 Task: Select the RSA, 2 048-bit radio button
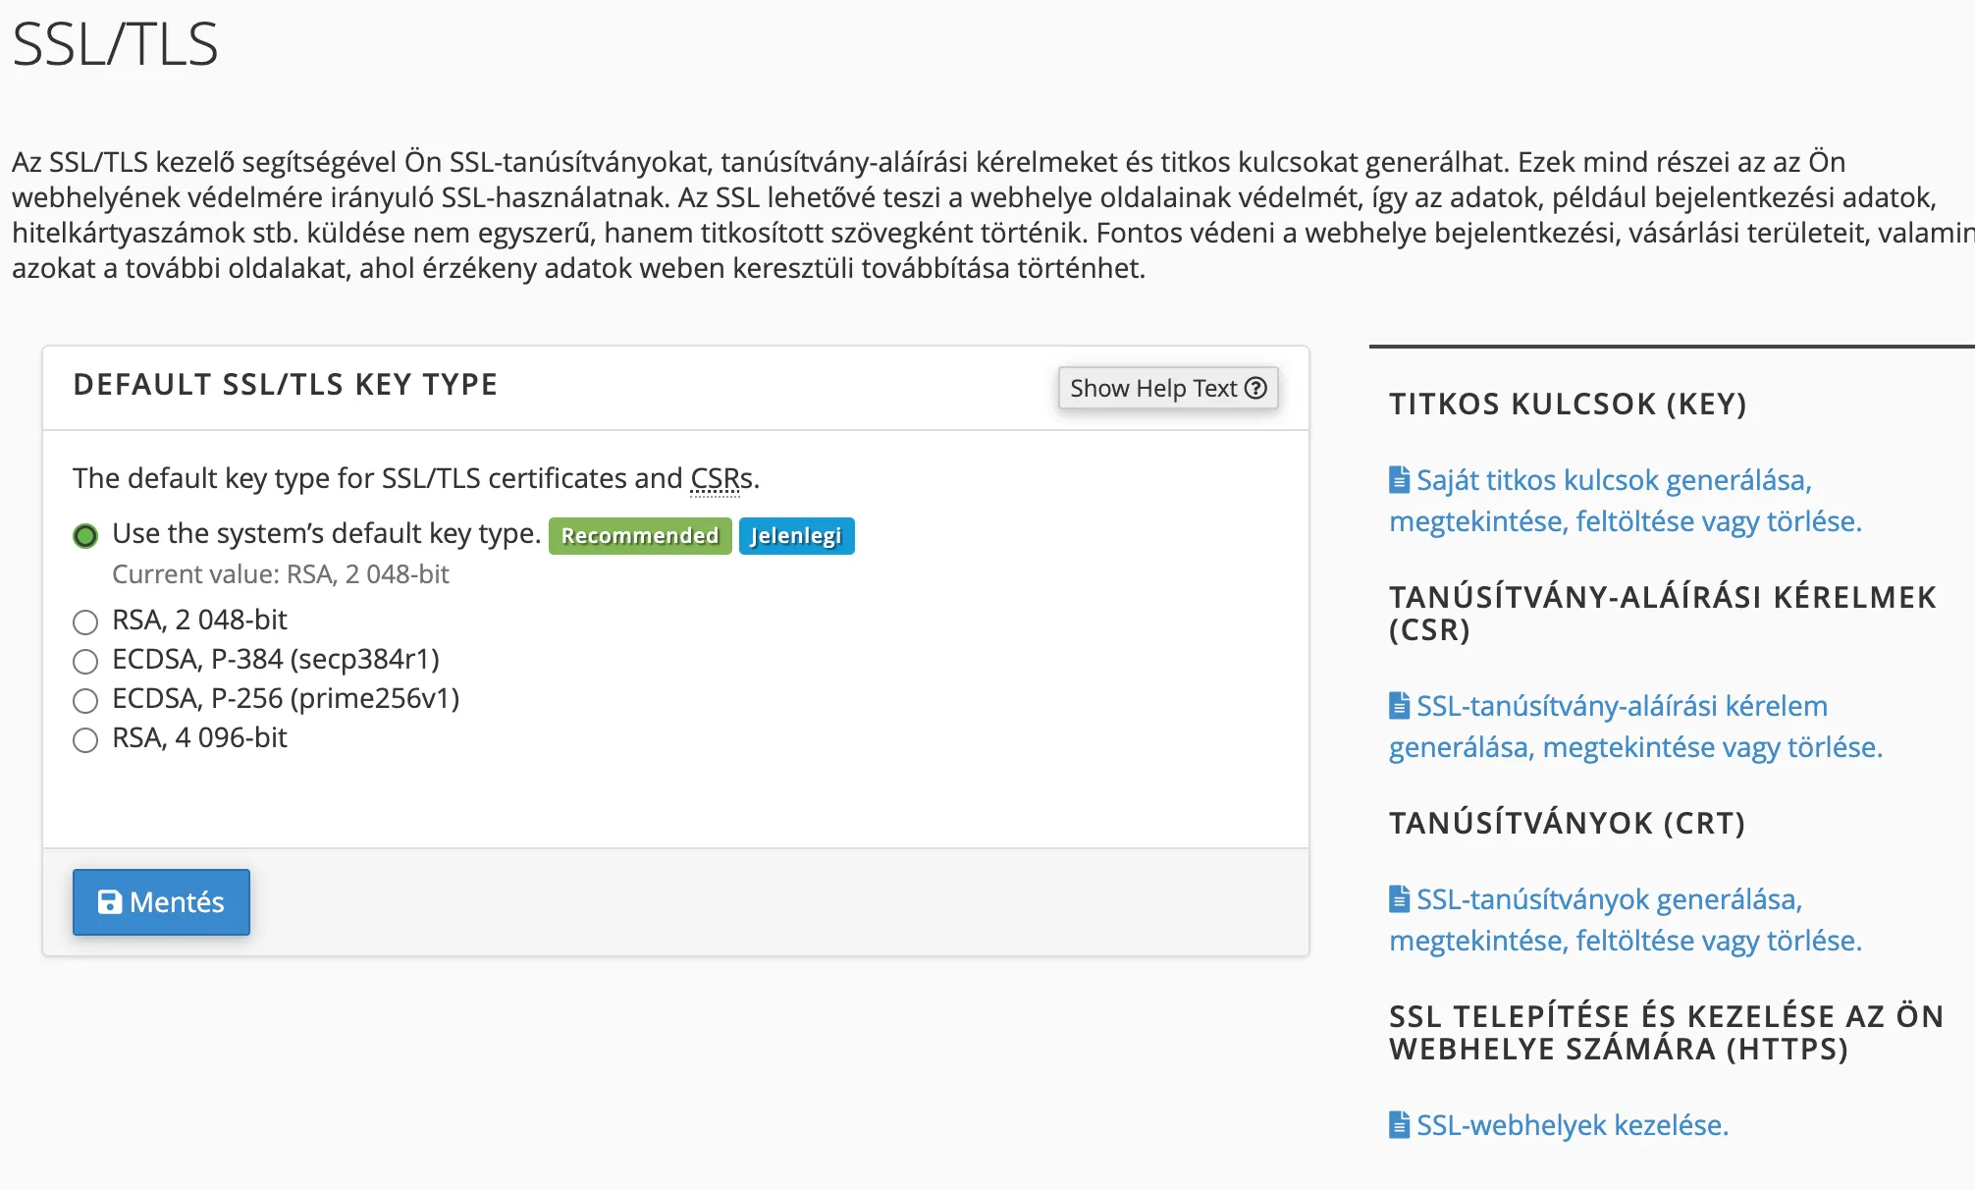pos(84,619)
